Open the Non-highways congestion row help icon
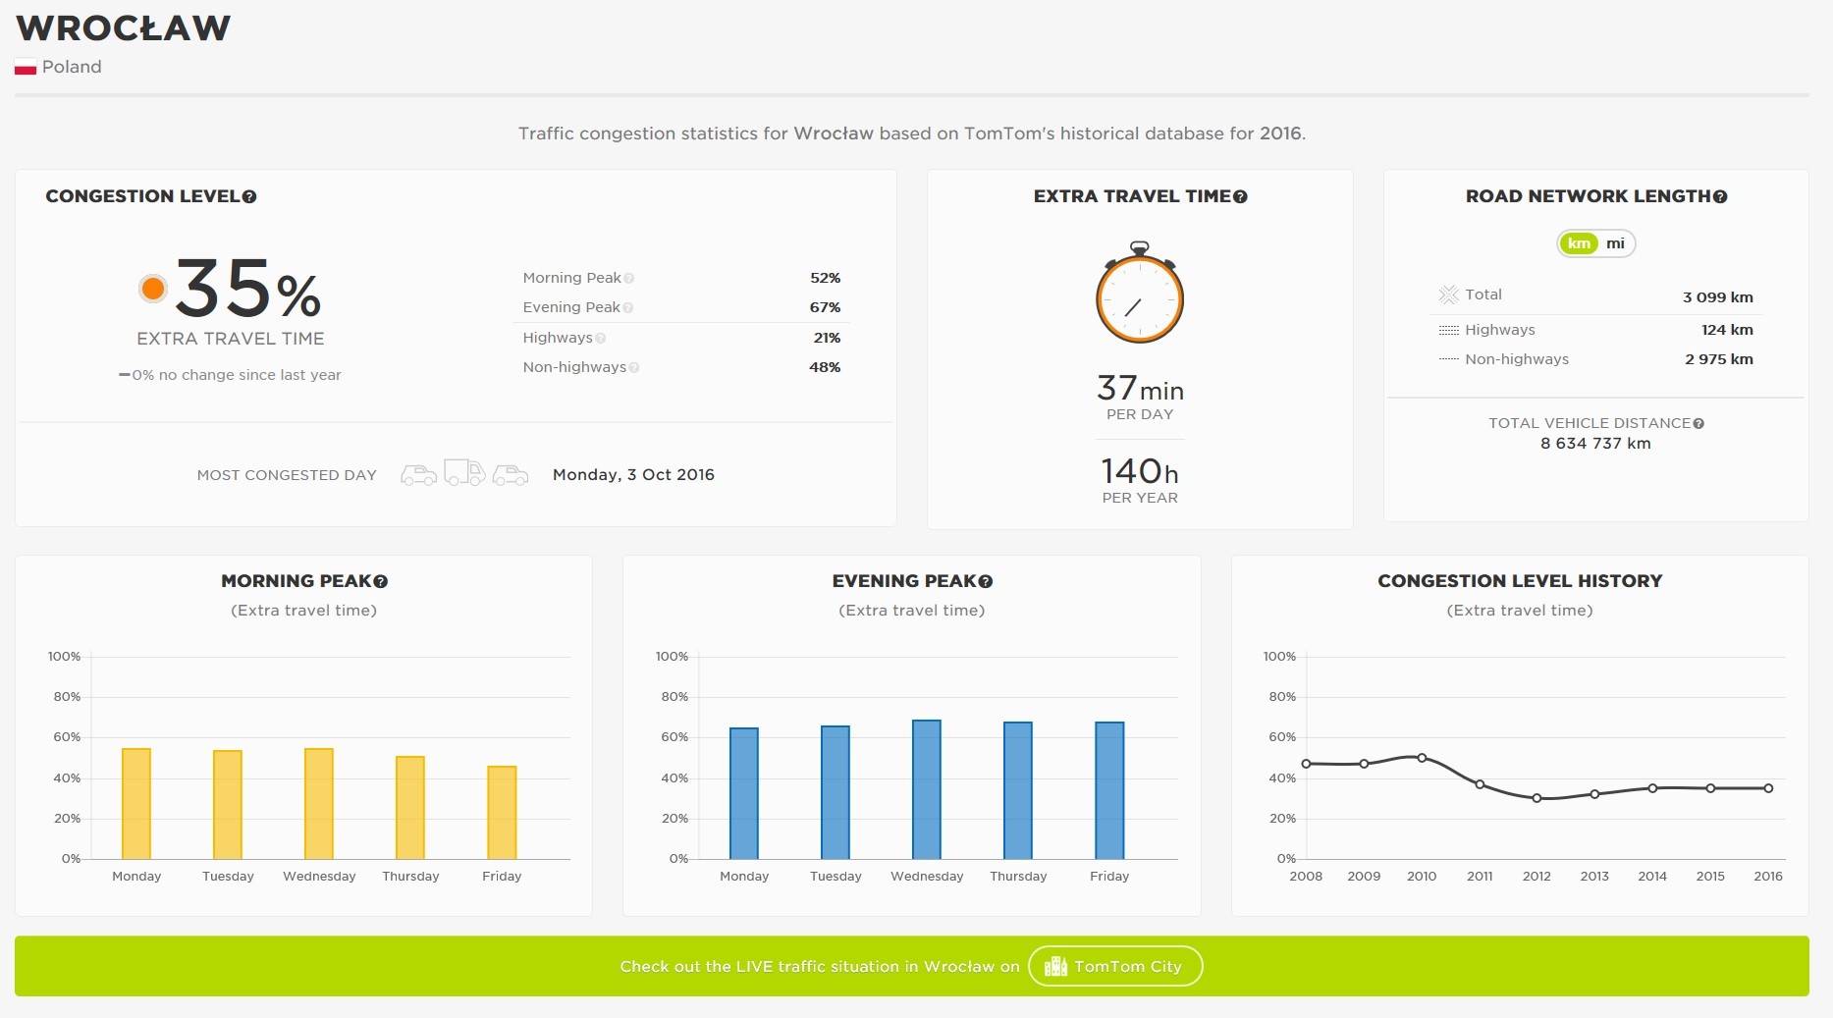 tap(634, 368)
